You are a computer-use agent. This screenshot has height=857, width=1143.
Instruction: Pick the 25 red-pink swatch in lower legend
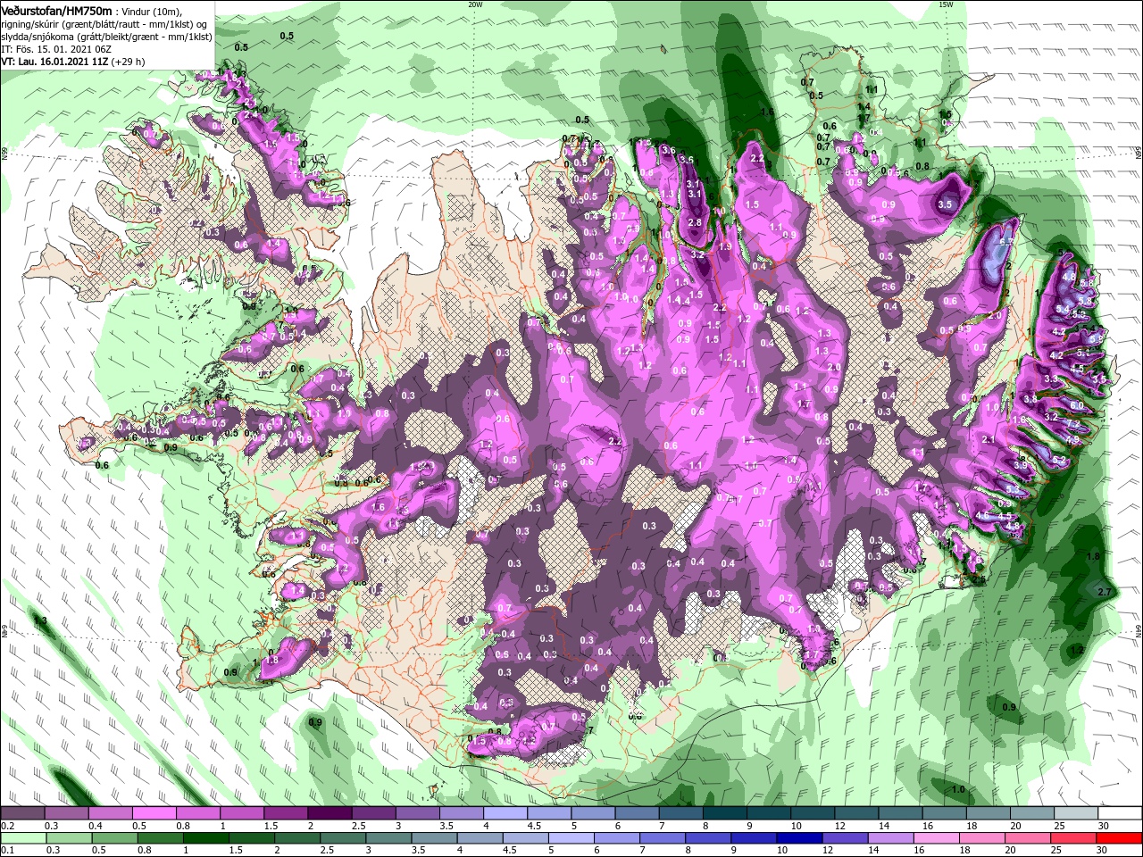click(x=1072, y=838)
